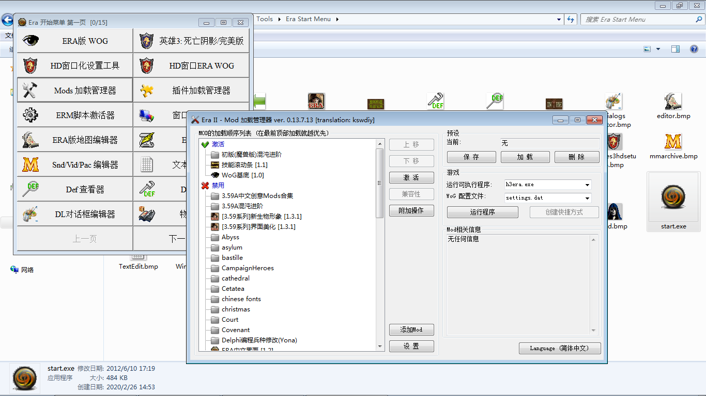Viewport: 706px width, 396px height.
Task: Click the monitor icon in start menu
Action: pyautogui.click(x=147, y=115)
